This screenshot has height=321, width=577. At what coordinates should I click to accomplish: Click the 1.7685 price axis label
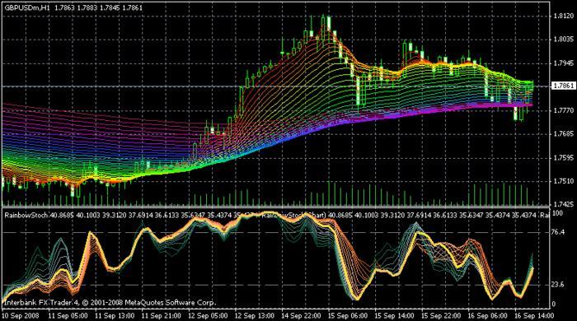click(563, 133)
